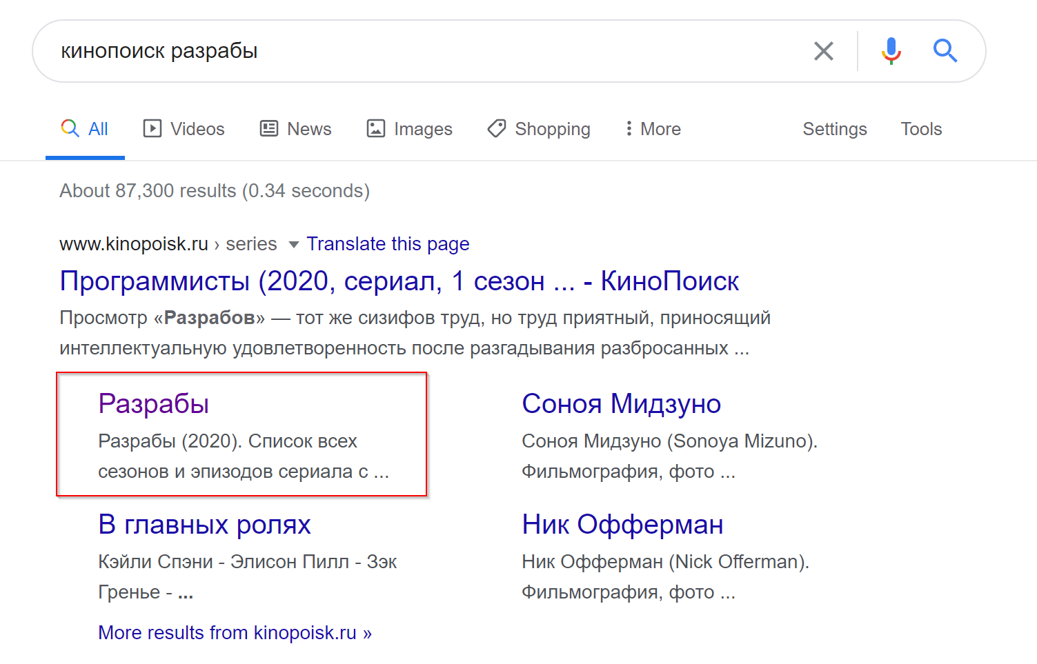Screen dimensions: 1037x664
Task: Click the News newspaper icon
Action: click(x=268, y=129)
